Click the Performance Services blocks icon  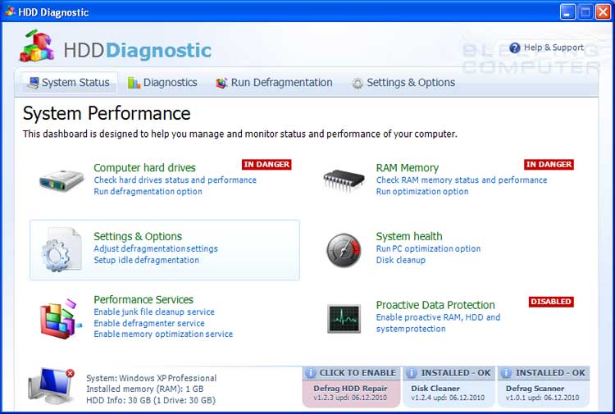point(61,319)
